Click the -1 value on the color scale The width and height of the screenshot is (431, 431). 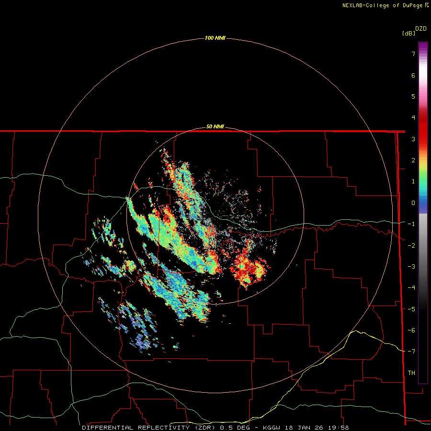411,224
